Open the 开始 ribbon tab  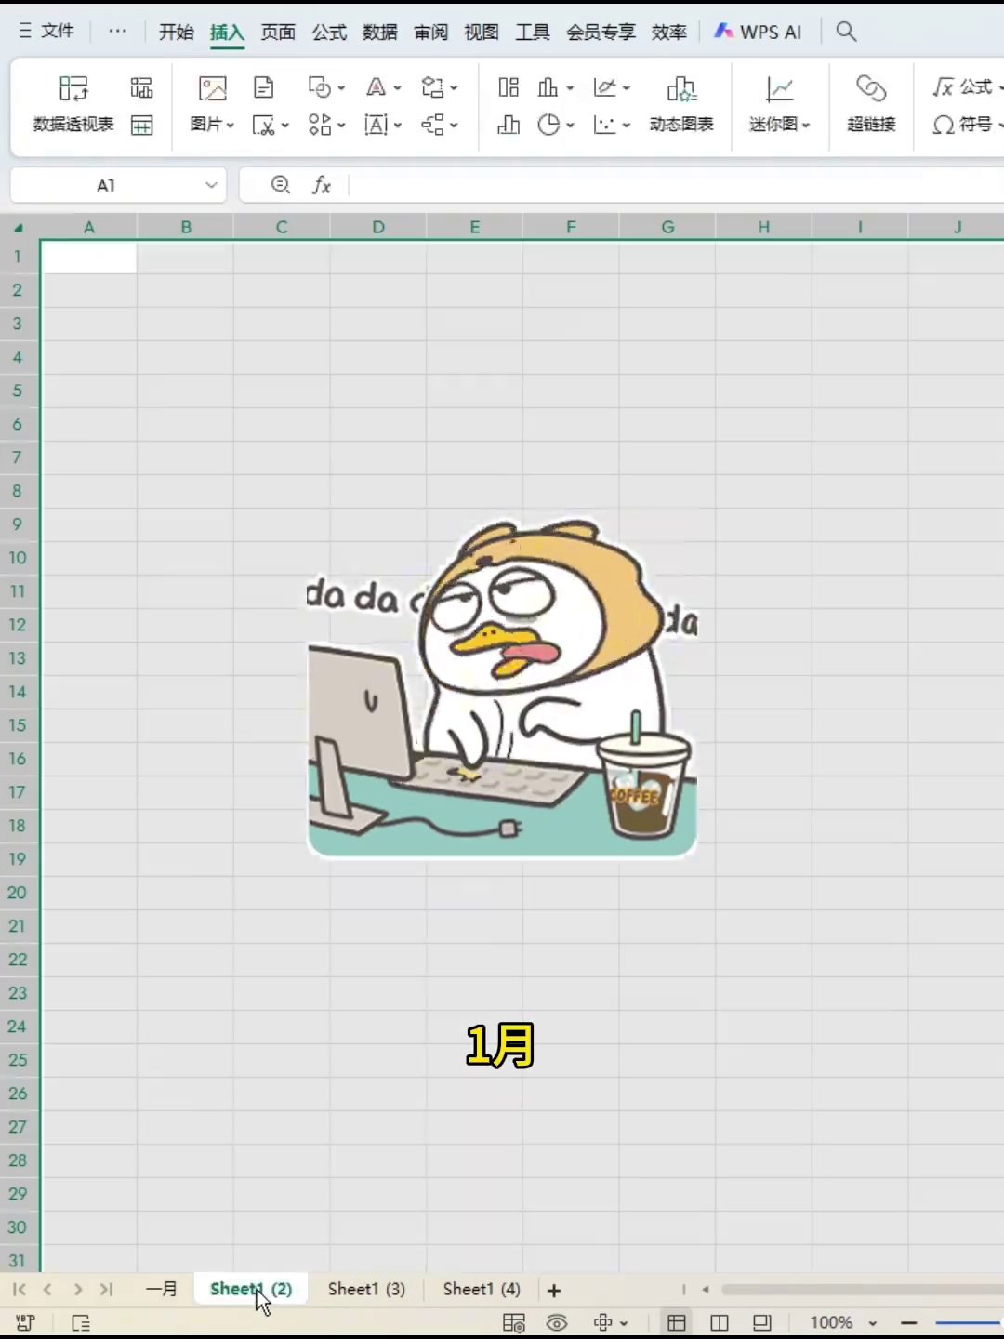176,32
